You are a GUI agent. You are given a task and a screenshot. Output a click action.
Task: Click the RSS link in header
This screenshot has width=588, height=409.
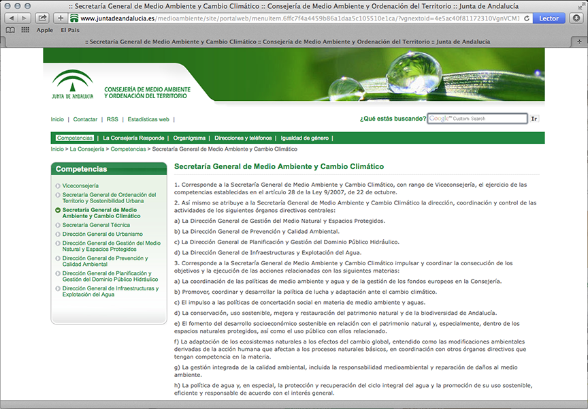pyautogui.click(x=112, y=119)
